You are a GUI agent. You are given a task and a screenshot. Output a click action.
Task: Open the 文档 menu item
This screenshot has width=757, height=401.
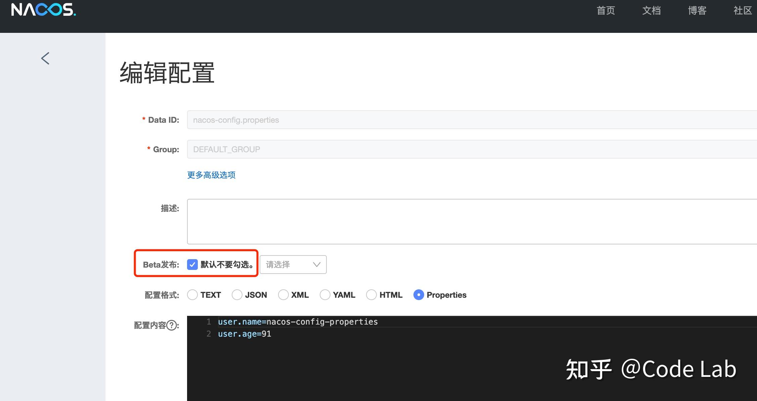click(x=651, y=10)
